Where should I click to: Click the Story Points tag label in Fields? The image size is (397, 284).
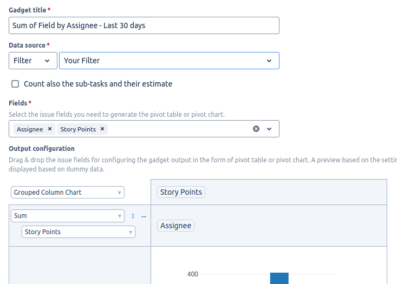78,129
